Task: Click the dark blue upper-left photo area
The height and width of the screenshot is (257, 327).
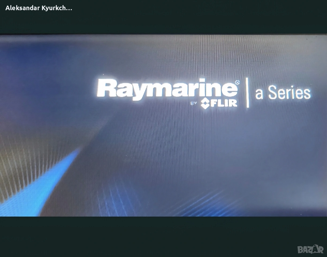Action: click(x=40, y=67)
